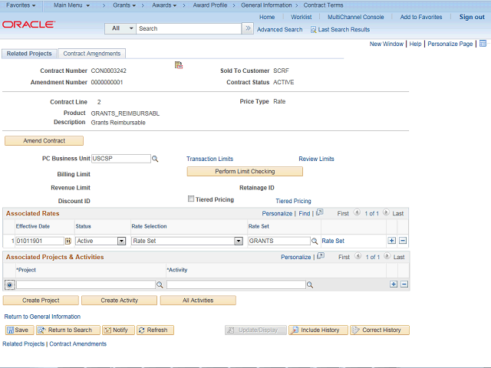Expand the Rate Selection dropdown
The image size is (491, 368).
coord(238,241)
